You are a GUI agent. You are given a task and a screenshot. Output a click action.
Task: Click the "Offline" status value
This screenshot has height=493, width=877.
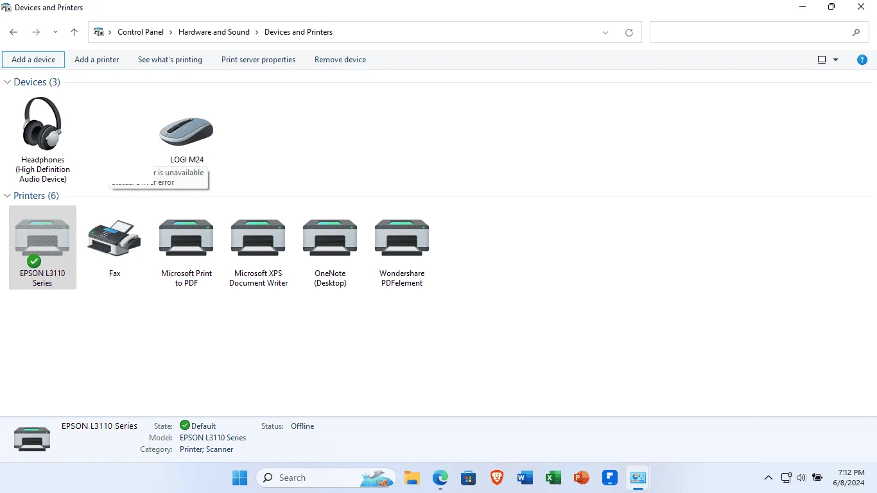(x=302, y=426)
